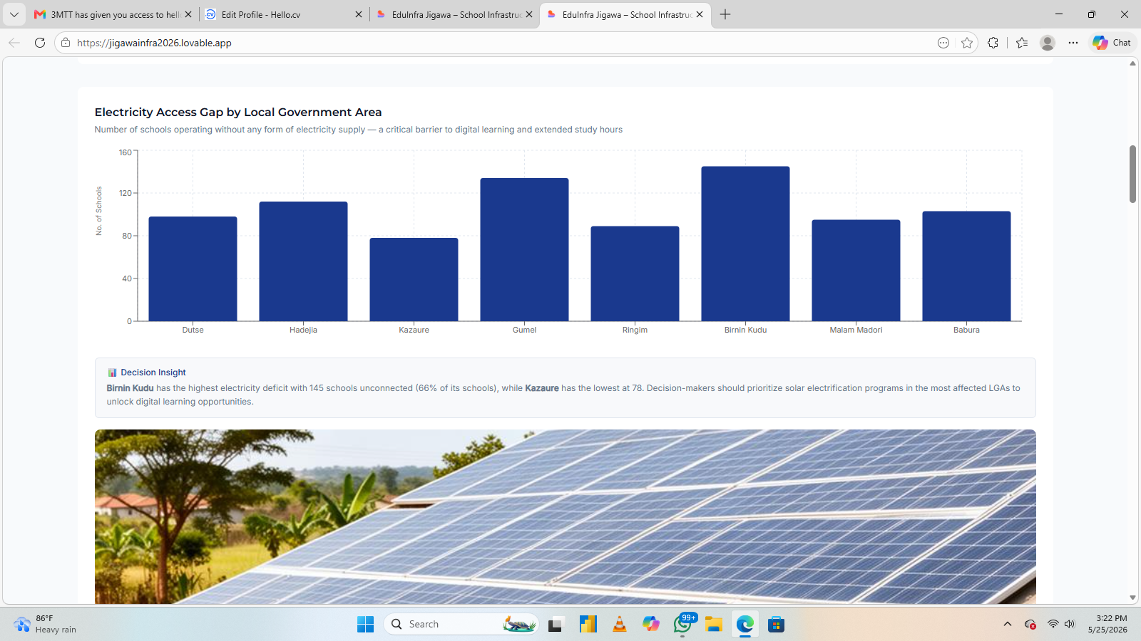Open Edge Settings and more menu
Viewport: 1141px width, 641px height.
point(1073,43)
